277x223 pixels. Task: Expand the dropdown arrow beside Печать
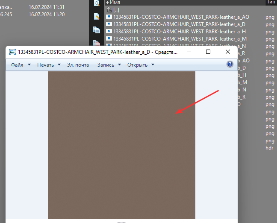(x=59, y=65)
